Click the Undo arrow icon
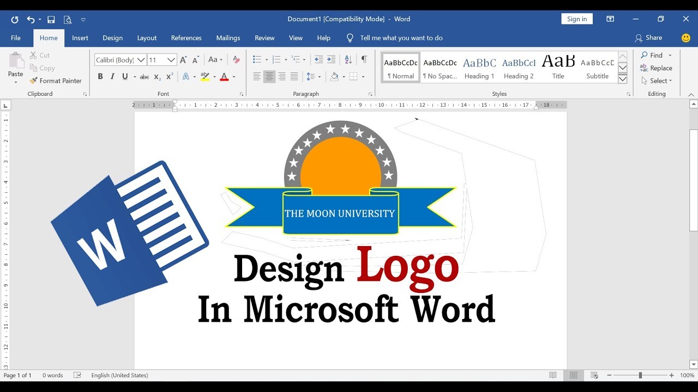The width and height of the screenshot is (698, 392). point(31,20)
